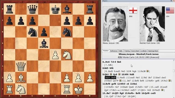
Task: Click the notation scrollbar up arrow
Action: pyautogui.click(x=174, y=60)
